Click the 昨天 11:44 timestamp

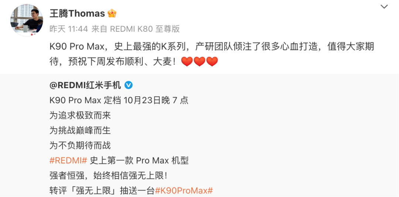(x=68, y=29)
